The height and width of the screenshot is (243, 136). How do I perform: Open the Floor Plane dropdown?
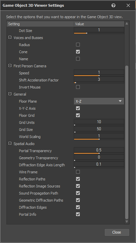point(99,101)
